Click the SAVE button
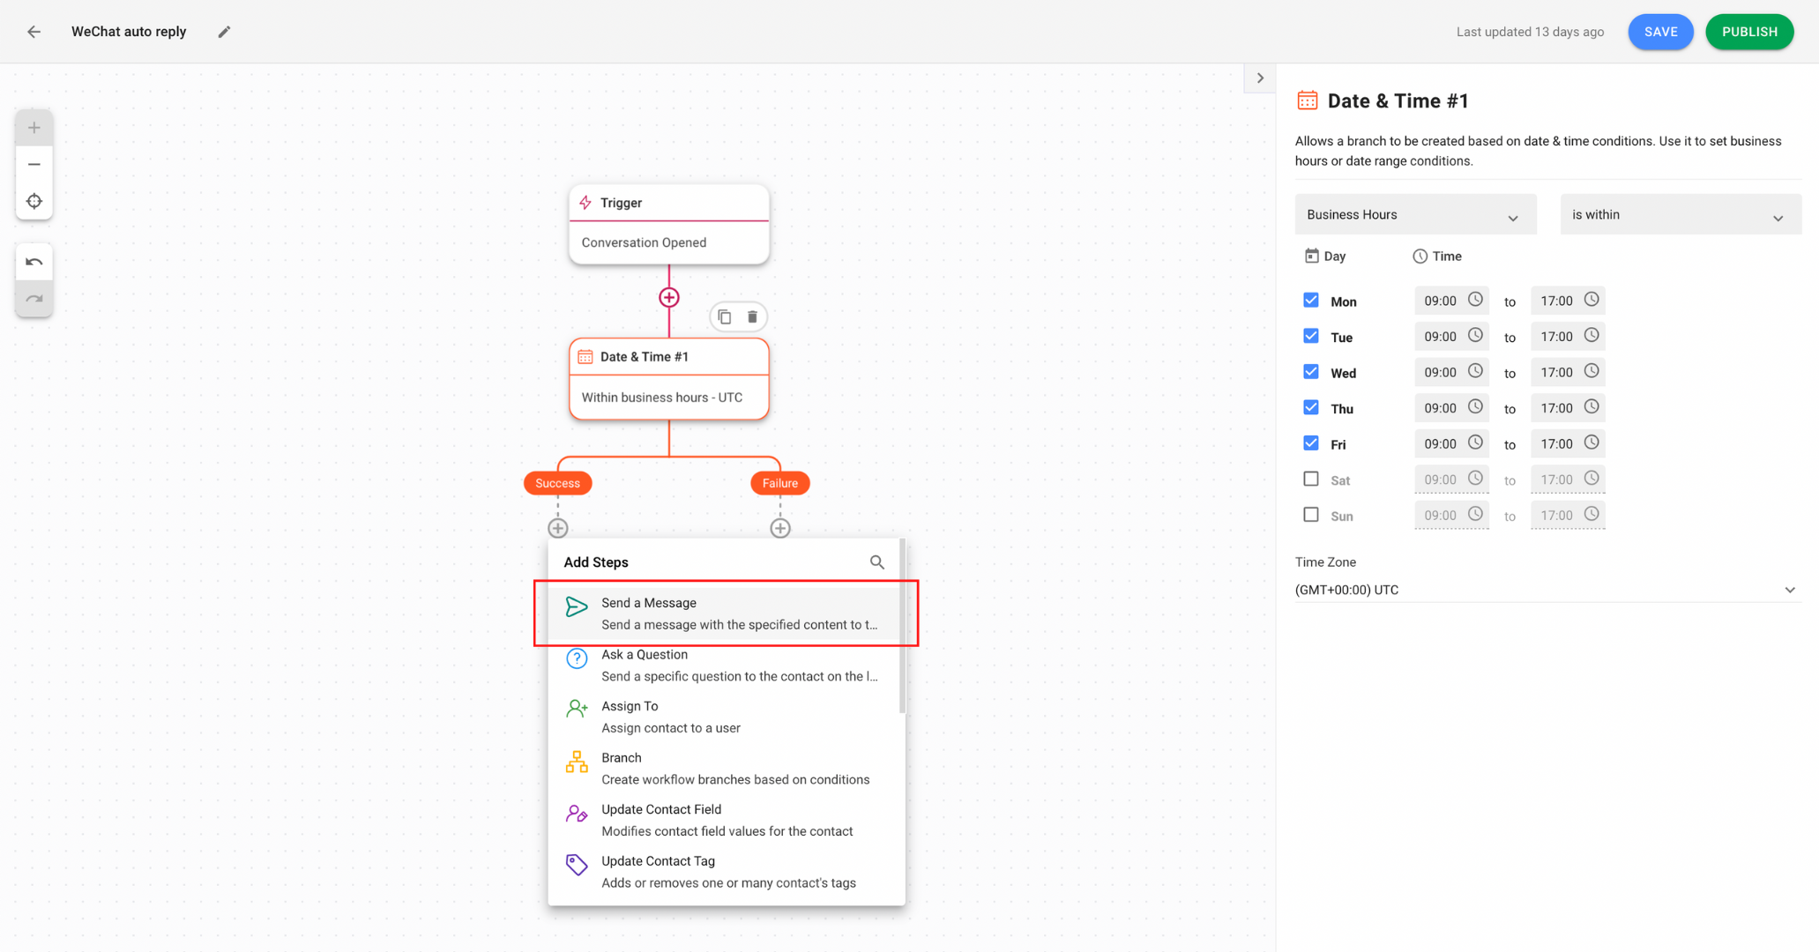The image size is (1819, 952). (1661, 31)
